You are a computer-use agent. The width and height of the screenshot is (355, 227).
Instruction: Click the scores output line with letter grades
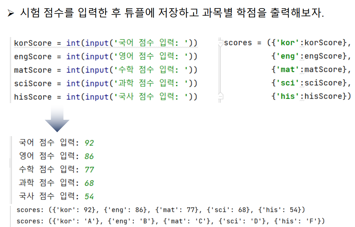click(171, 221)
